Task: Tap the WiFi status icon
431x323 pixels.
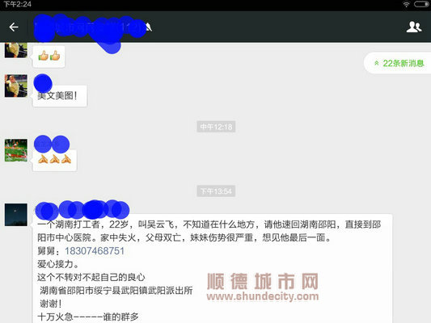Action: click(406, 4)
